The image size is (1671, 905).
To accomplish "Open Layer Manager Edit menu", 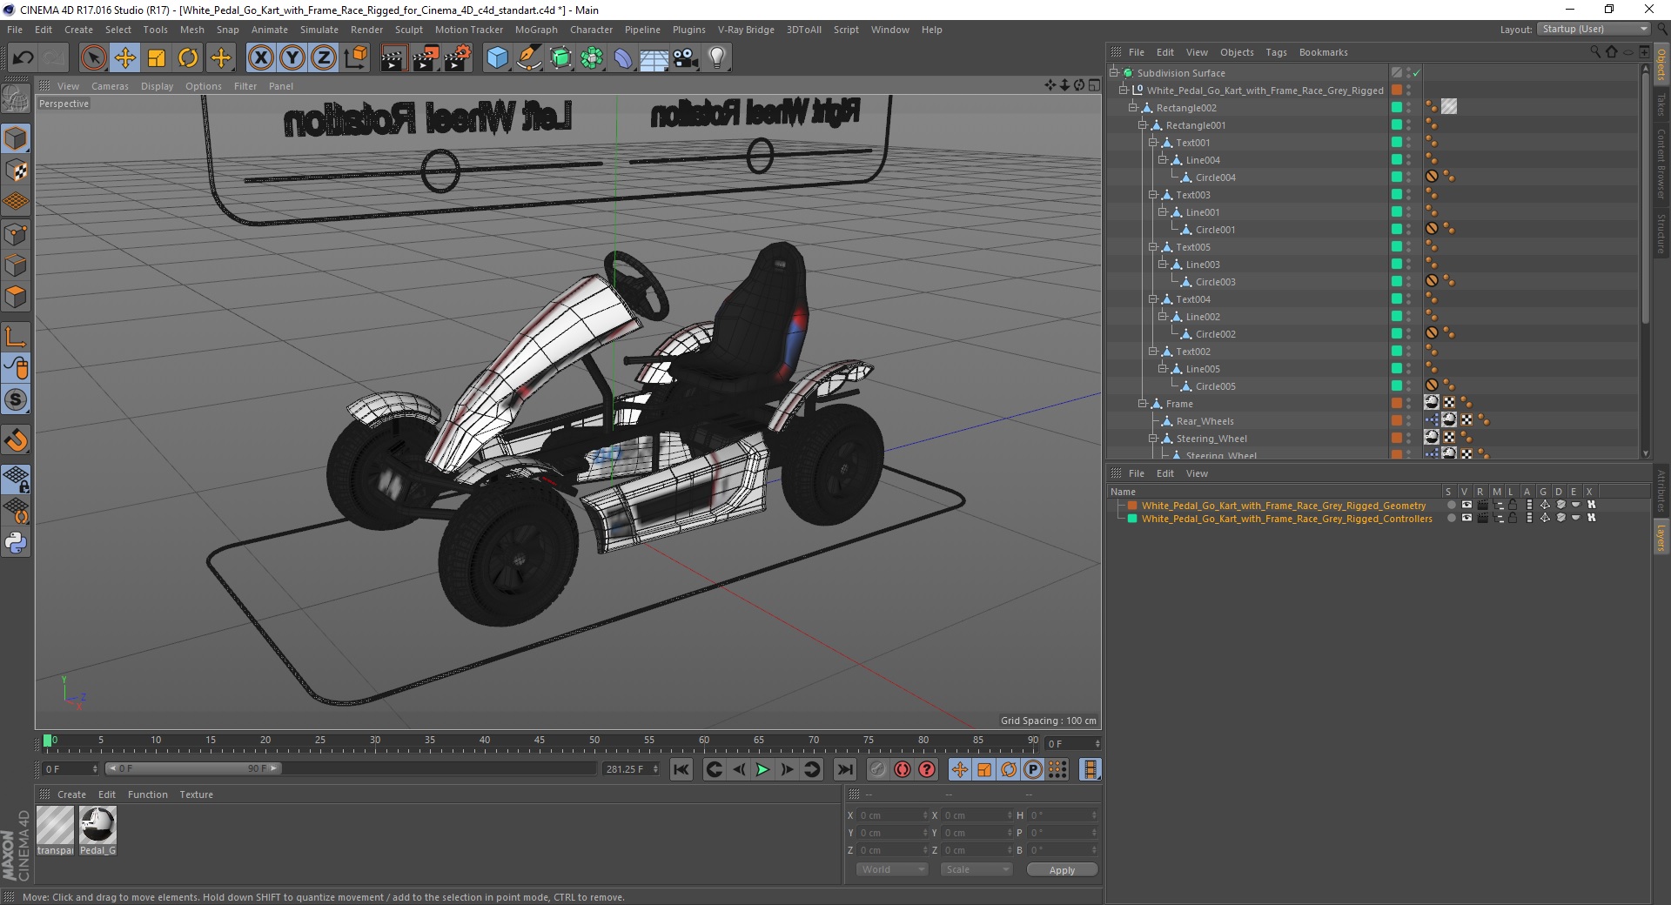I will pos(1164,473).
